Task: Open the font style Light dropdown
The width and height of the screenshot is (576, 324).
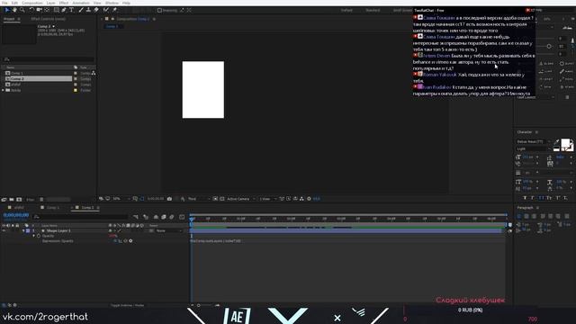Action: click(534, 148)
